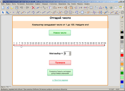Open the Макросы menu
The image size is (125, 91).
[80, 4]
